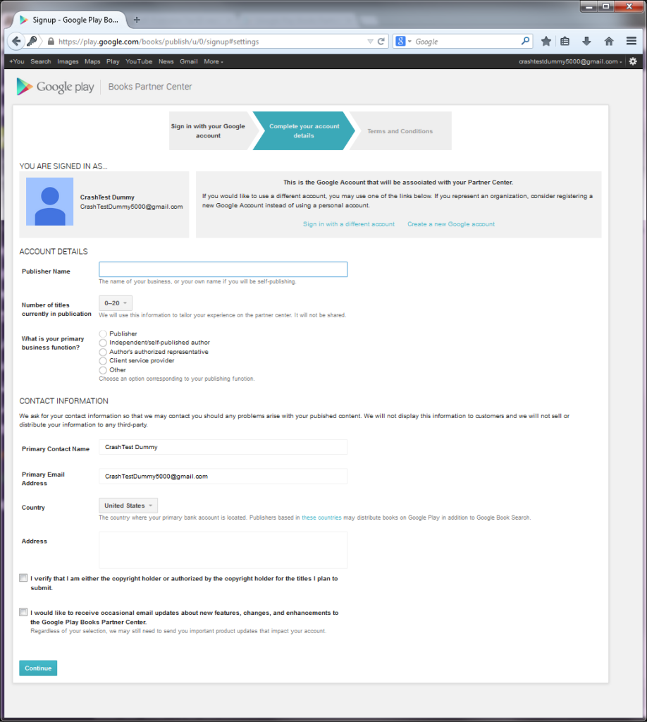Click the Books Partner Center heading

(x=150, y=87)
